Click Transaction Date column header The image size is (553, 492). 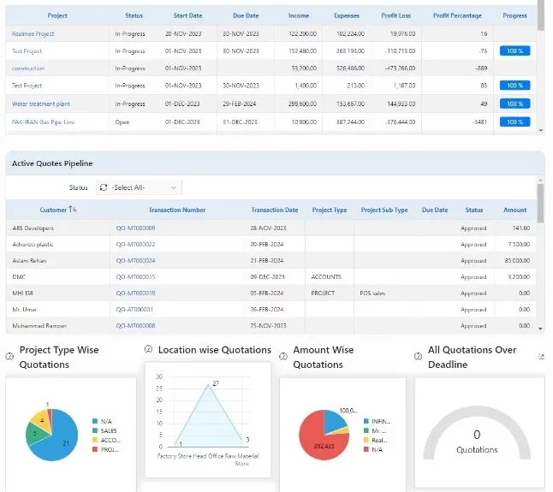coord(274,210)
